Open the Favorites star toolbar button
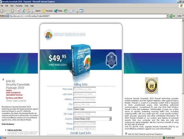Image resolution: width=184 pixels, height=139 pixels. click(x=48, y=11)
